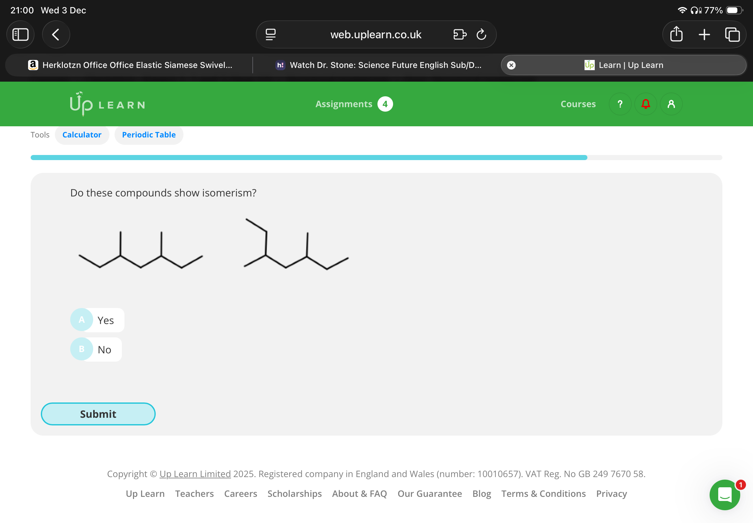The image size is (753, 523).
Task: Tap the share icon
Action: [x=676, y=34]
